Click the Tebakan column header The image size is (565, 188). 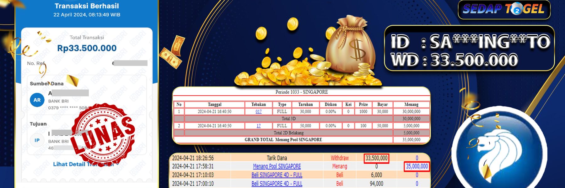(x=258, y=104)
